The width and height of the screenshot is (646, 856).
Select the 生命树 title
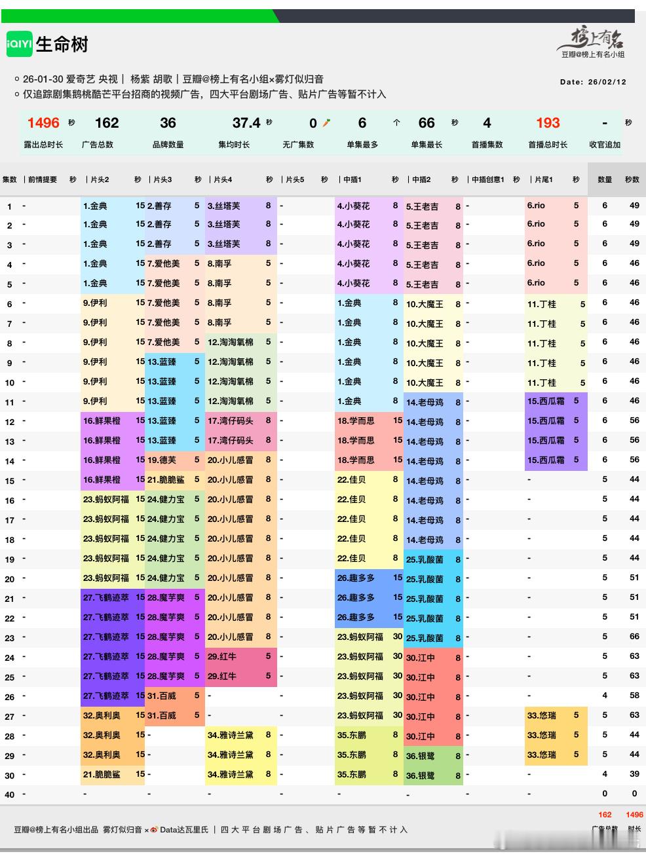pyautogui.click(x=62, y=45)
